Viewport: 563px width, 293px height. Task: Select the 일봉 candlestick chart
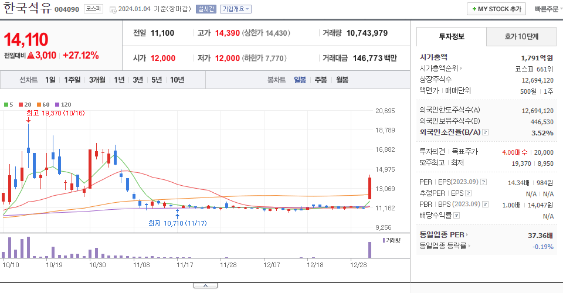coord(300,80)
